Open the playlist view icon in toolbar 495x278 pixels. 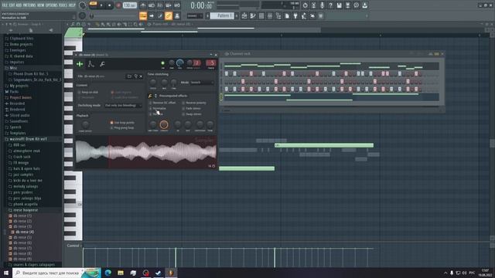click(244, 15)
